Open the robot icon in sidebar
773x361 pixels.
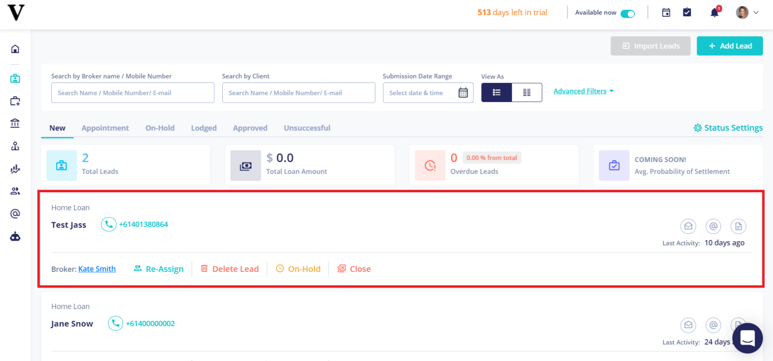(x=15, y=236)
